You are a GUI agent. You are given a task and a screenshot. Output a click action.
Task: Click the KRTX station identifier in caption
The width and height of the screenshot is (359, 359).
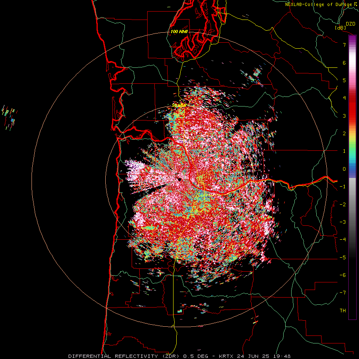[226, 356]
